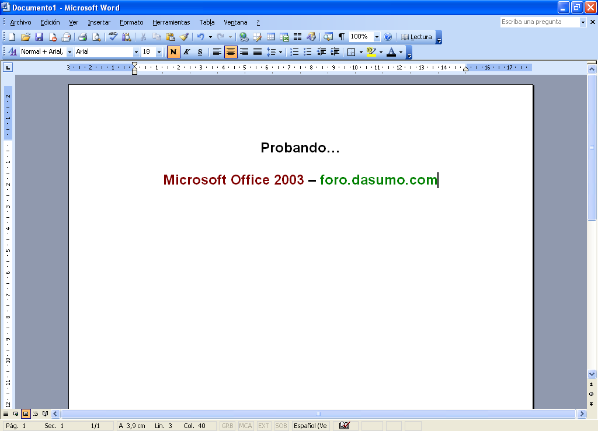This screenshot has height=431, width=598.
Task: Apply the font color from the A swatch
Action: 391,52
